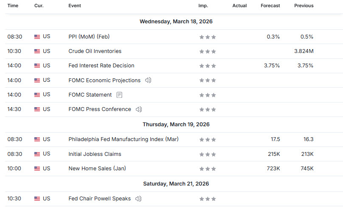Open the PPI (MoM) (Feb) event
This screenshot has height=208, width=343.
pos(89,36)
